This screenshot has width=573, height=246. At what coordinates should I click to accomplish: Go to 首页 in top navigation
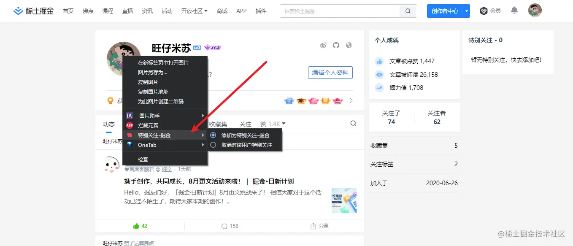68,11
